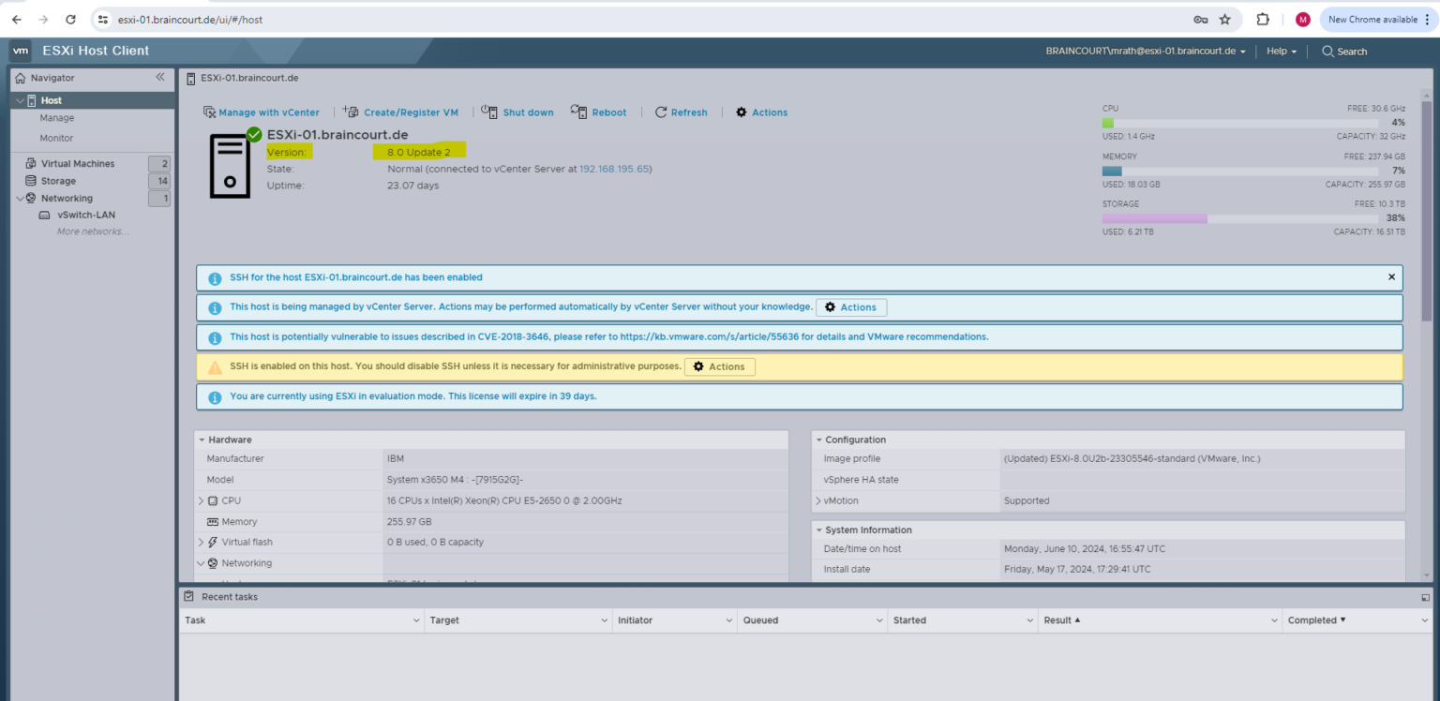Click the Shut down power icon
This screenshot has width=1440, height=701.
[489, 112]
